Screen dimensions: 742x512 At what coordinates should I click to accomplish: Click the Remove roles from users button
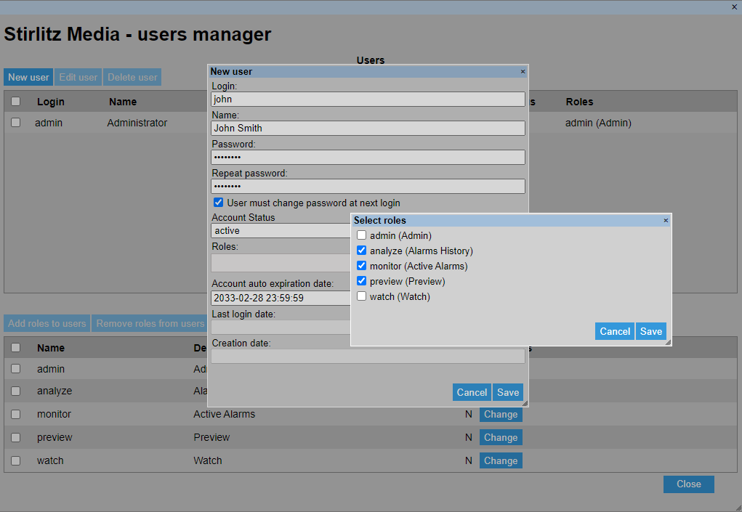click(x=150, y=323)
